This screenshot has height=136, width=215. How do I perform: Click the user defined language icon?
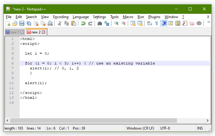click(171, 23)
